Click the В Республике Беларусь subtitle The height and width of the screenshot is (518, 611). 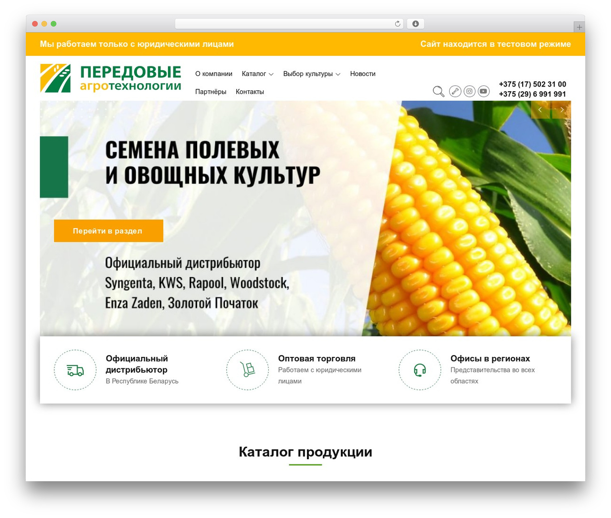coord(142,381)
